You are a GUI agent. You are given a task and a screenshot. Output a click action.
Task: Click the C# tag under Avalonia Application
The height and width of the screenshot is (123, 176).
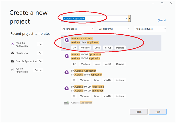(x=74, y=48)
